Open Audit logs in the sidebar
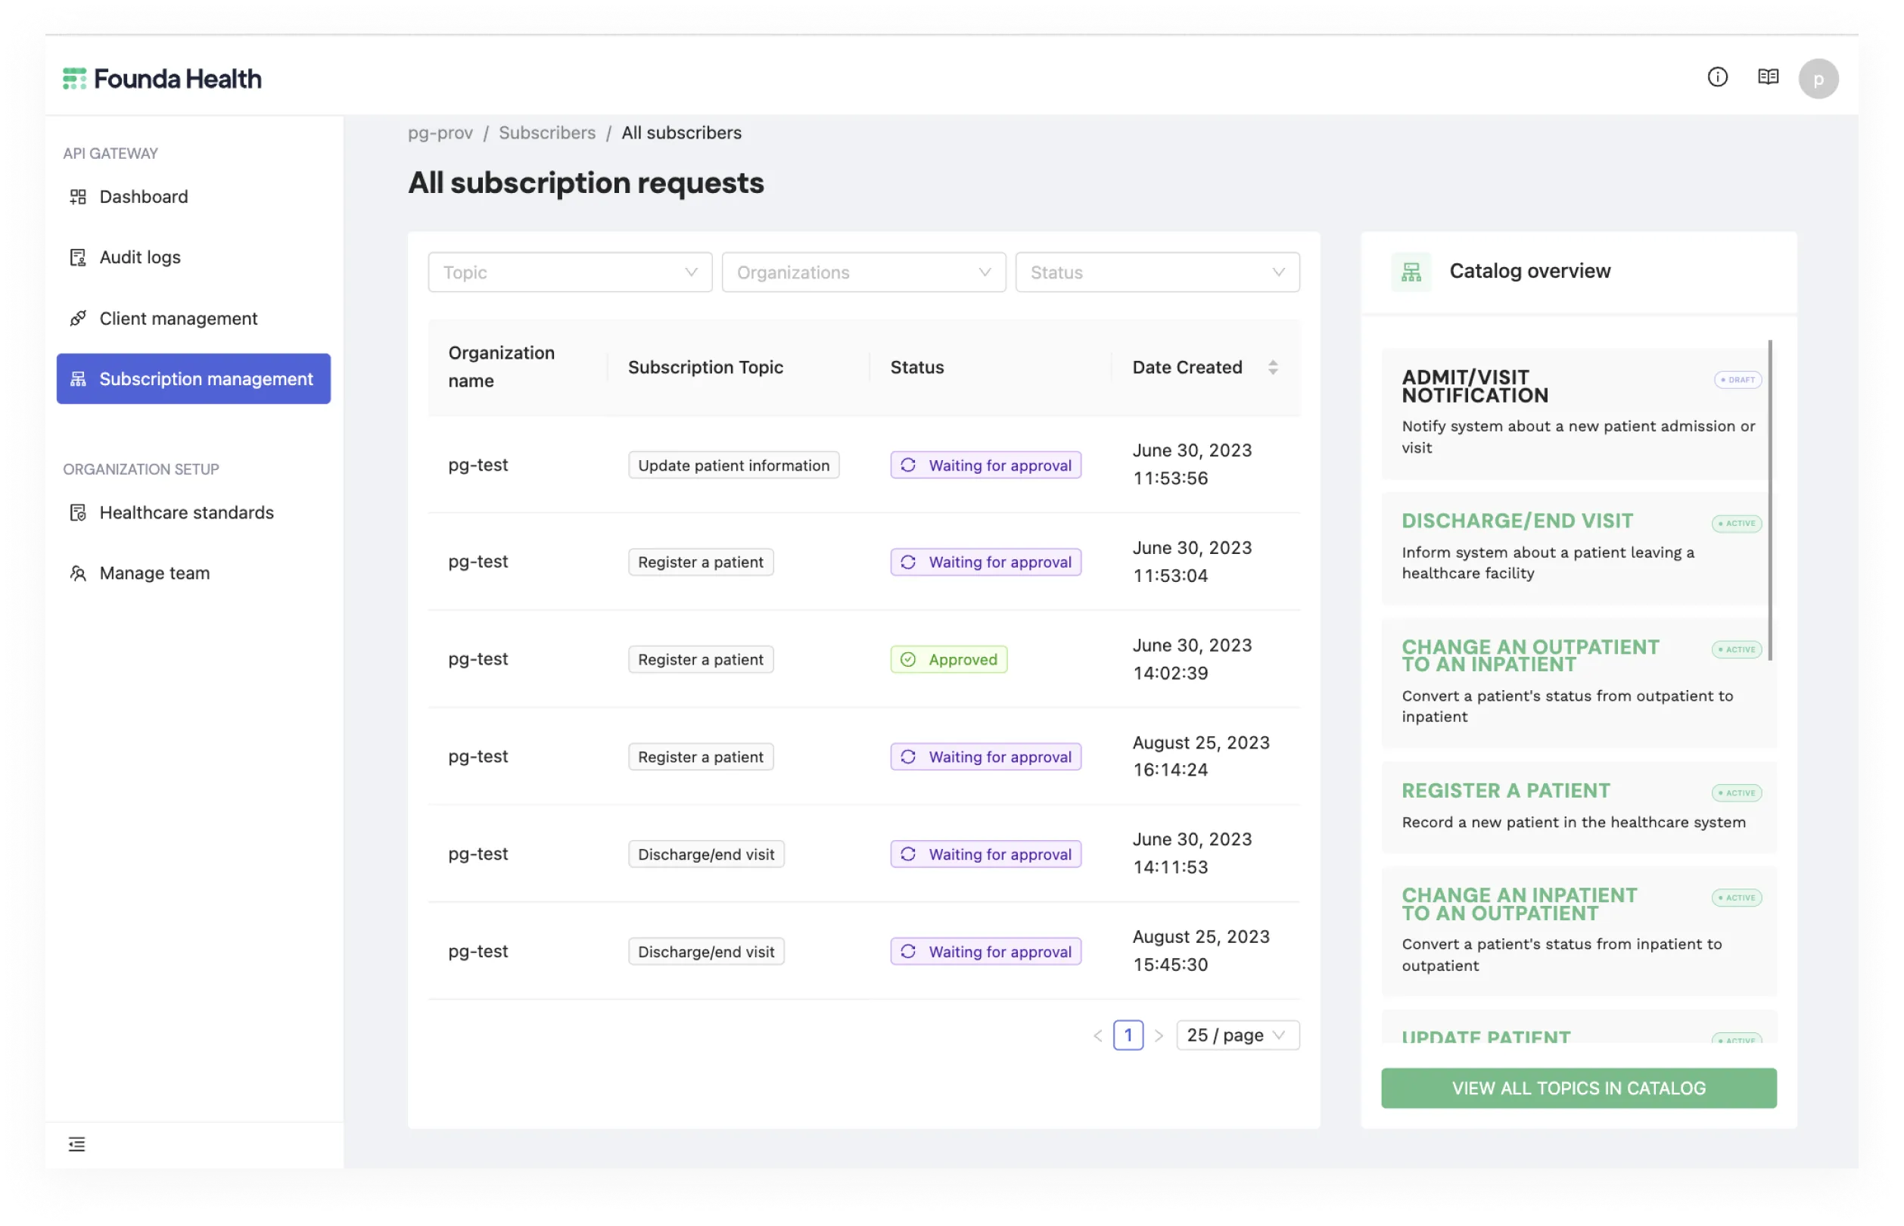The height and width of the screenshot is (1226, 1904). 194,257
